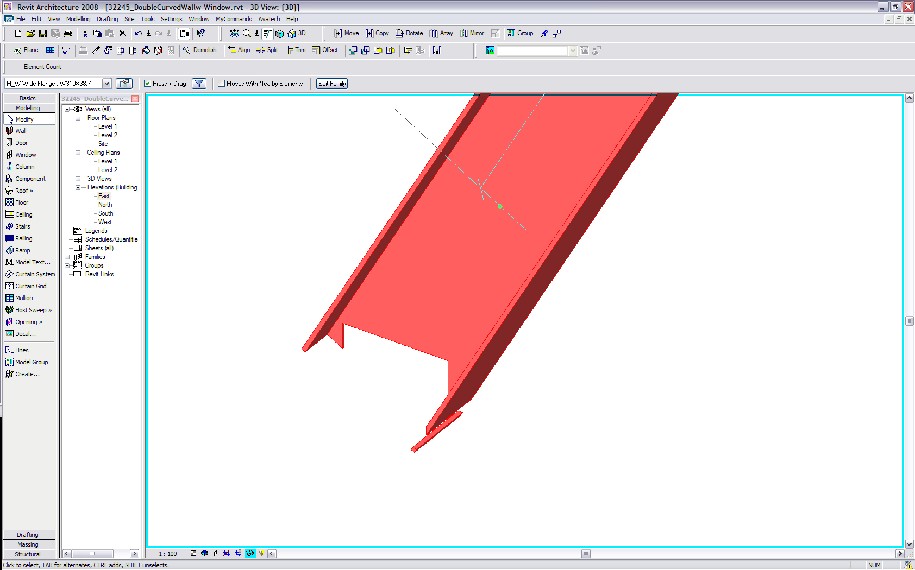Image resolution: width=915 pixels, height=570 pixels.
Task: Click the Trim tool
Action: click(295, 50)
